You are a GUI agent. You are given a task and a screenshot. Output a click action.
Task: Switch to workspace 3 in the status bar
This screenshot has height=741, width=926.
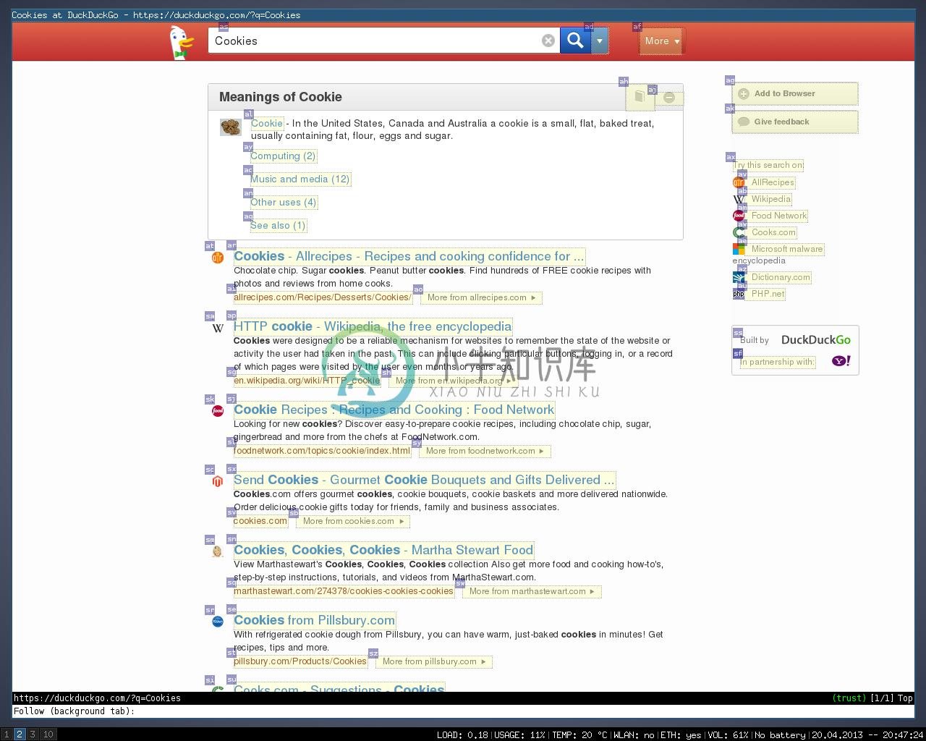pos(33,734)
